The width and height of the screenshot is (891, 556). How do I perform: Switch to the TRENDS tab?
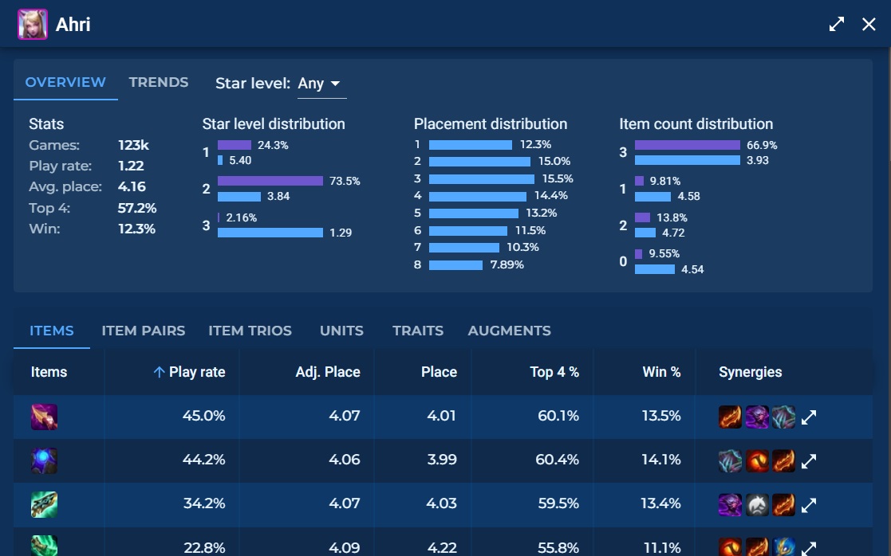click(159, 82)
